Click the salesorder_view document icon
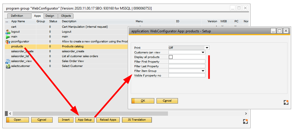 pyautogui.click(x=8, y=61)
